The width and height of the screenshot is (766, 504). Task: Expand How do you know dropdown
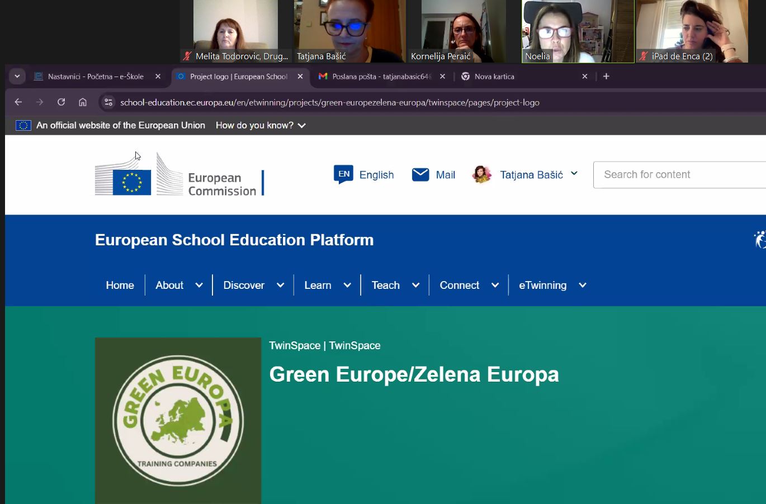(261, 125)
